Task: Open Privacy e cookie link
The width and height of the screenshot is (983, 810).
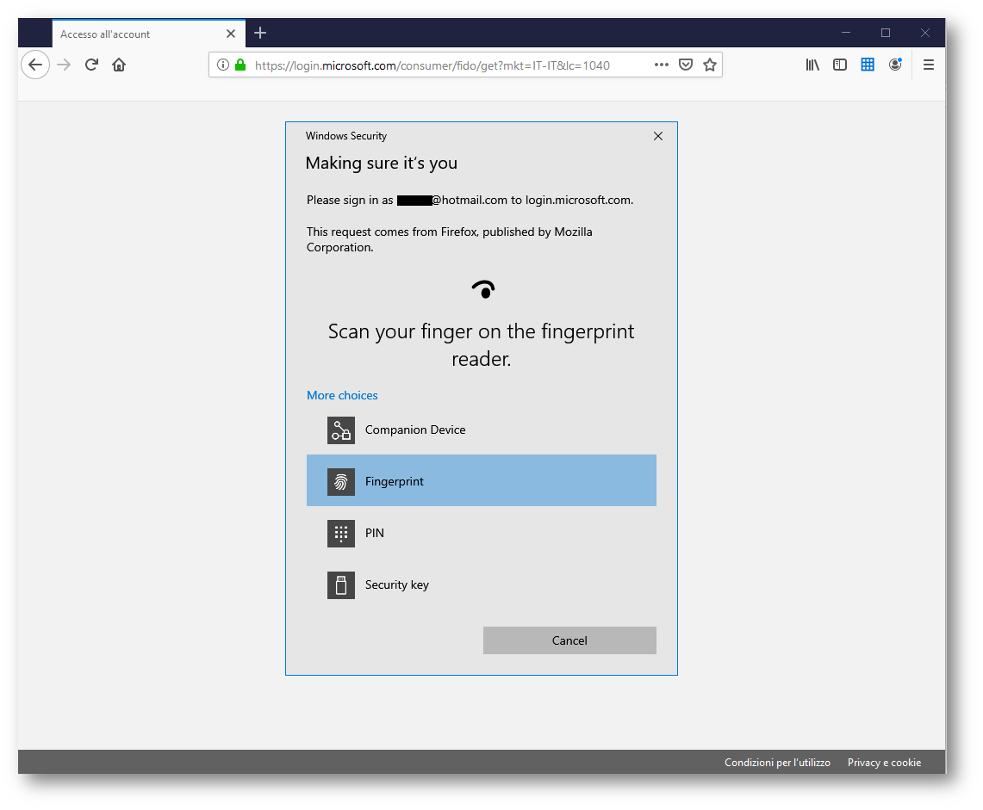Action: 884,763
